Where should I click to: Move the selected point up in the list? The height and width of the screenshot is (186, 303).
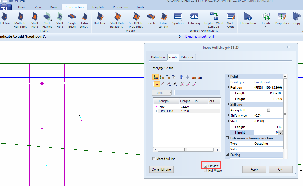(181, 76)
